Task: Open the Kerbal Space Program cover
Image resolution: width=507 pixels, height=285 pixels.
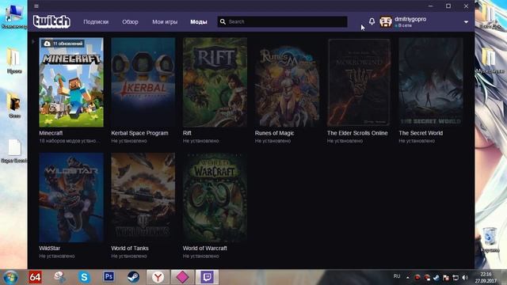Action: (x=143, y=82)
